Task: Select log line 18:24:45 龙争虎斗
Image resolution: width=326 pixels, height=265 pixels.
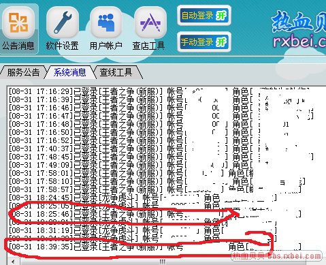Action: point(143,198)
